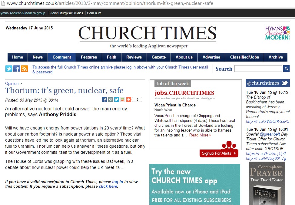Open the Church Times Facebook page icon beside the RSS icon
The width and height of the screenshot is (295, 205).
tap(17, 69)
